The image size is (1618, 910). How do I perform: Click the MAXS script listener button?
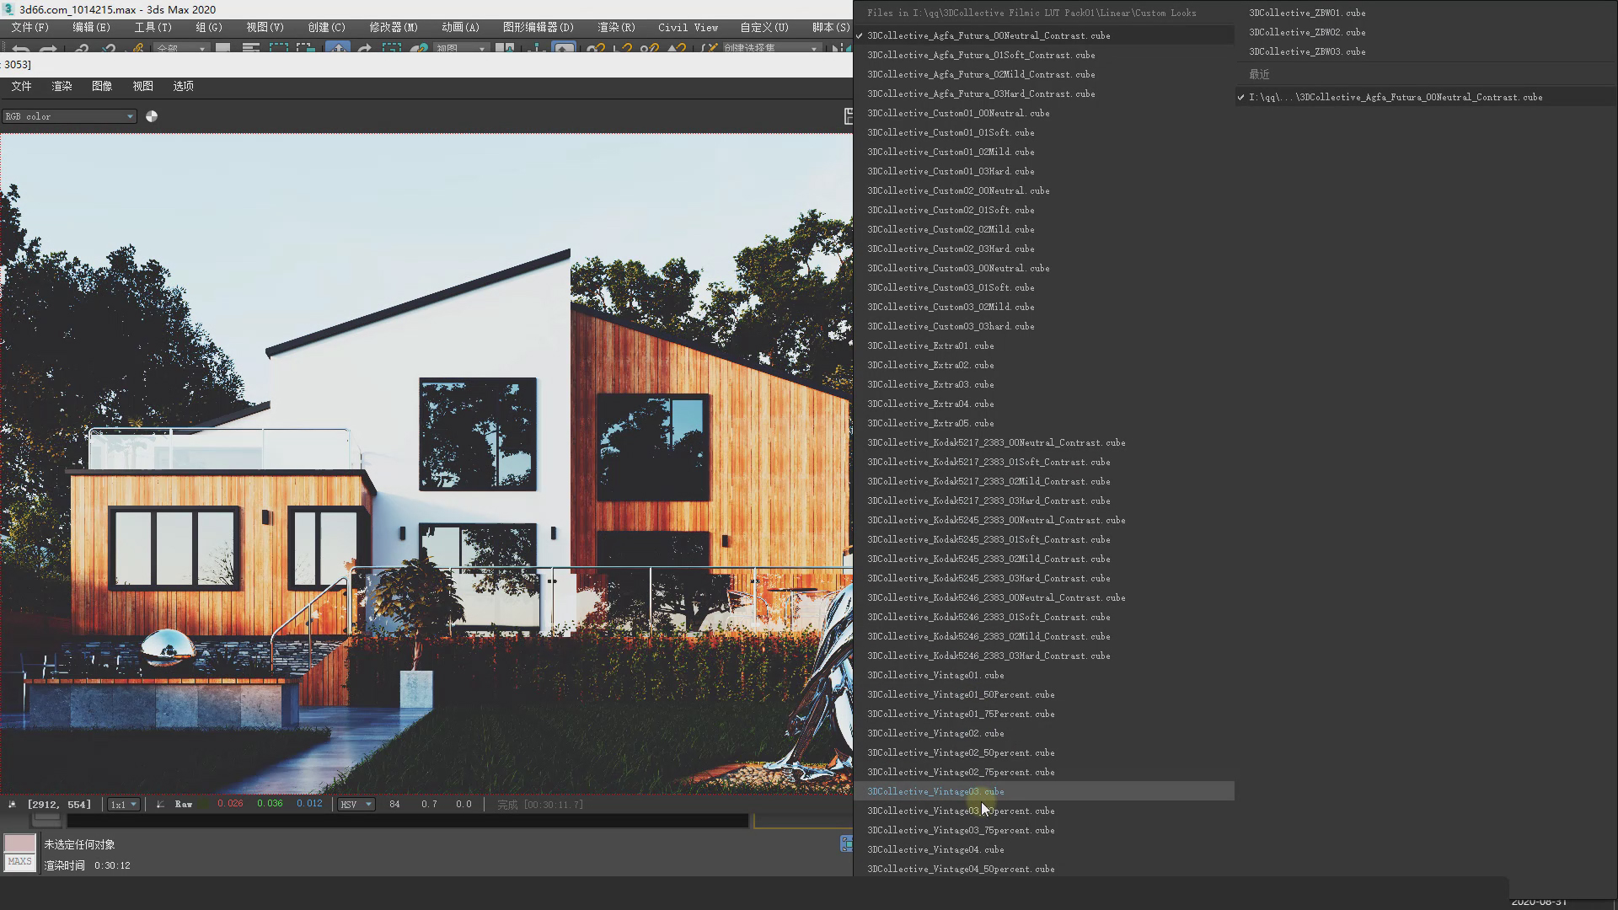[19, 862]
